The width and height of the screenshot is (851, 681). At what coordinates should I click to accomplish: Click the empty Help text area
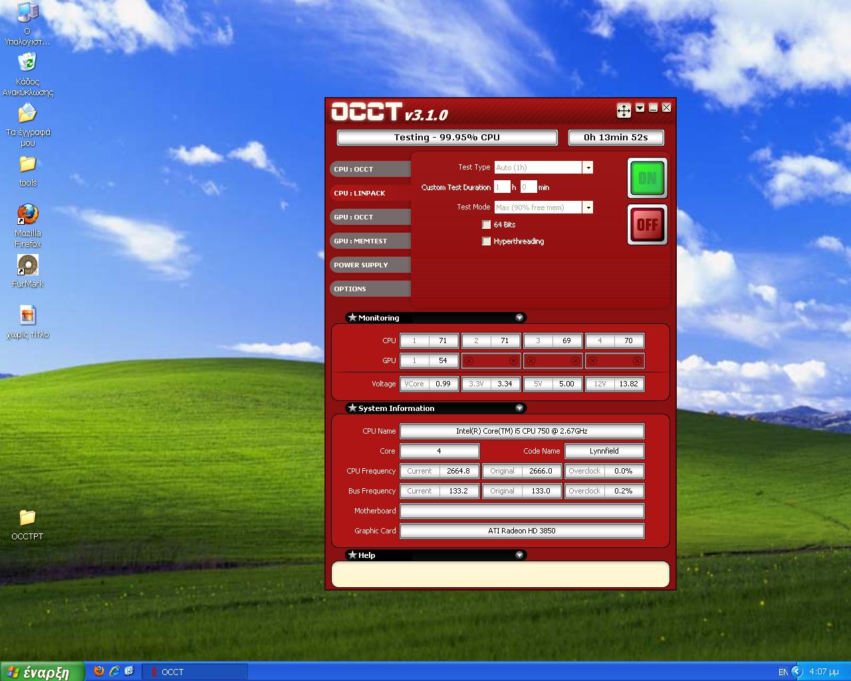click(500, 575)
